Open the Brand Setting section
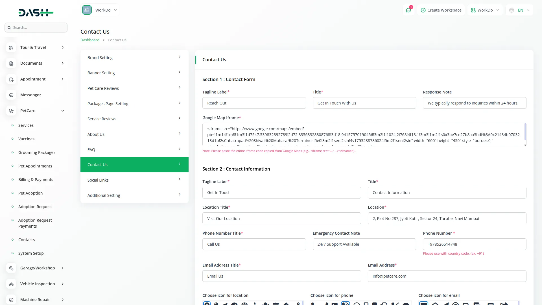Viewport: 542px width, 305px height. [x=134, y=58]
